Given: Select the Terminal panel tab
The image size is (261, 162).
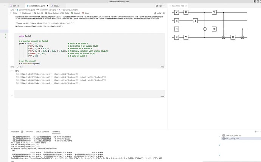Looking at the screenshot, I should (x=56, y=132).
